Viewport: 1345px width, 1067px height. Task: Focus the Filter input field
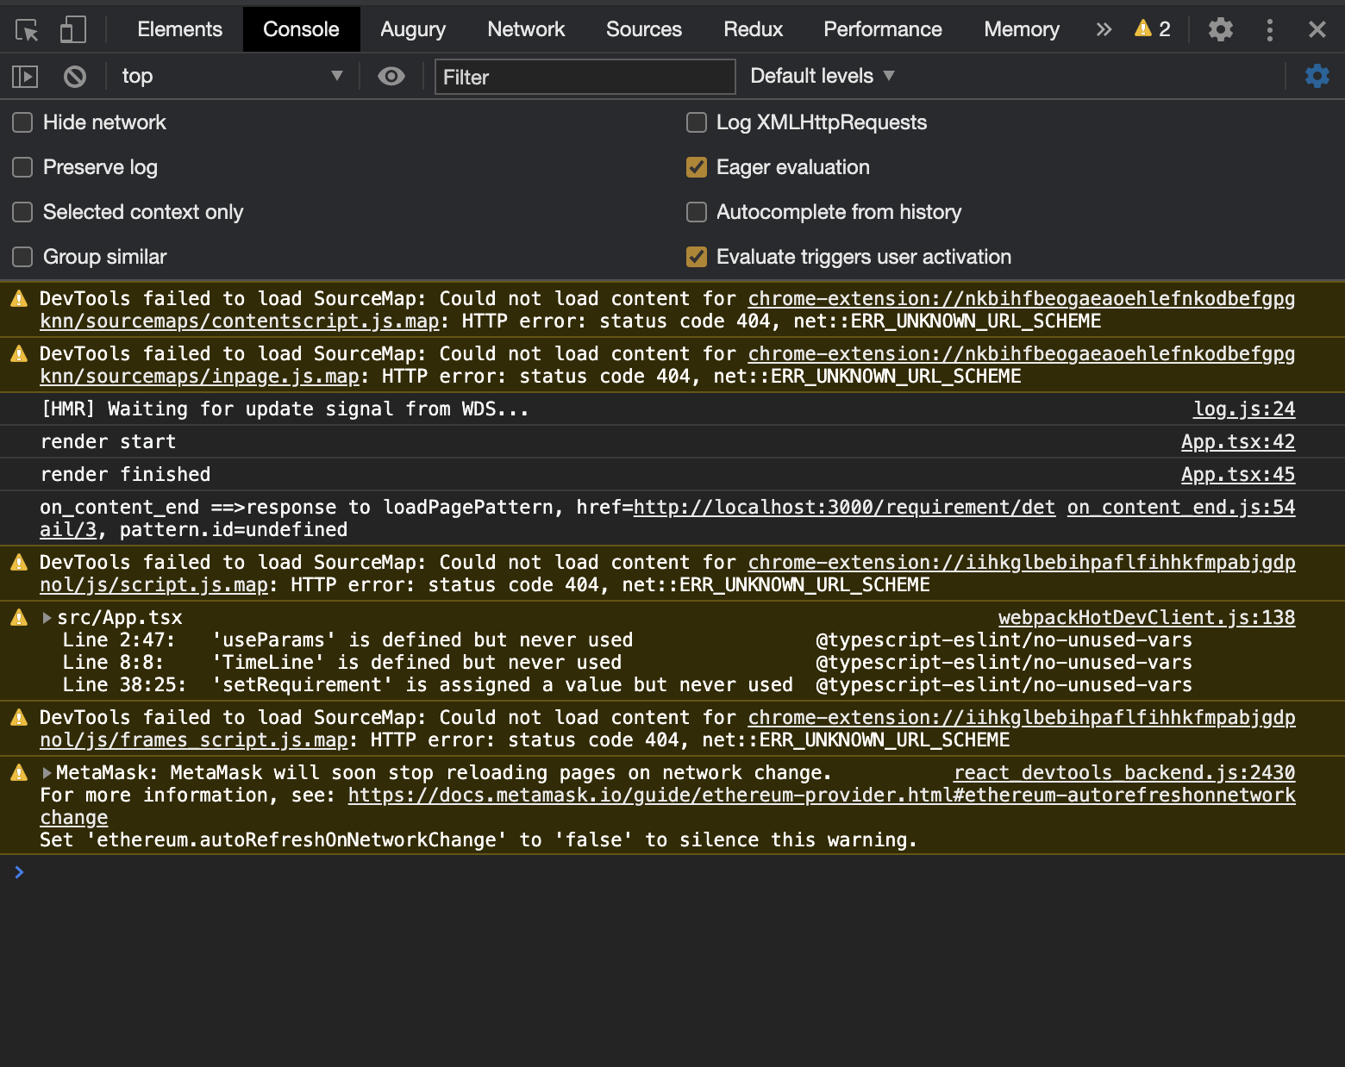(x=585, y=77)
